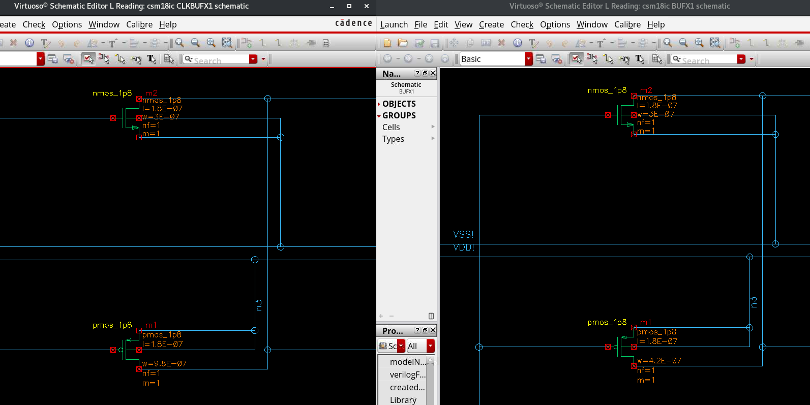
Task: Click Open folder icon in BUFX1 toolbar
Action: coord(403,43)
